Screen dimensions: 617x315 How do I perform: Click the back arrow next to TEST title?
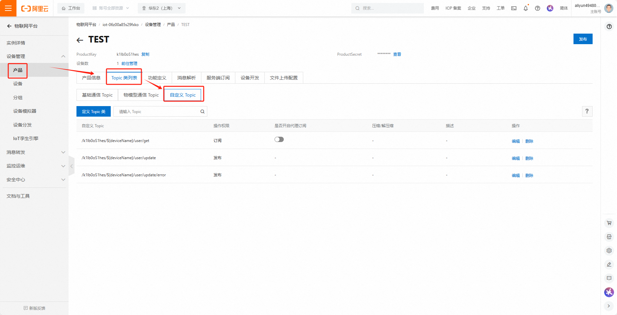[x=80, y=40]
